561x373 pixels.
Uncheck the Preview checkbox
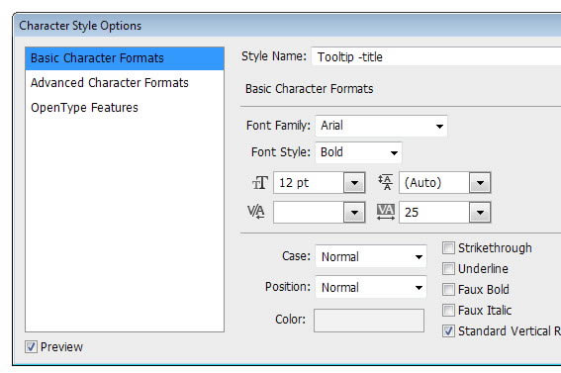(31, 346)
